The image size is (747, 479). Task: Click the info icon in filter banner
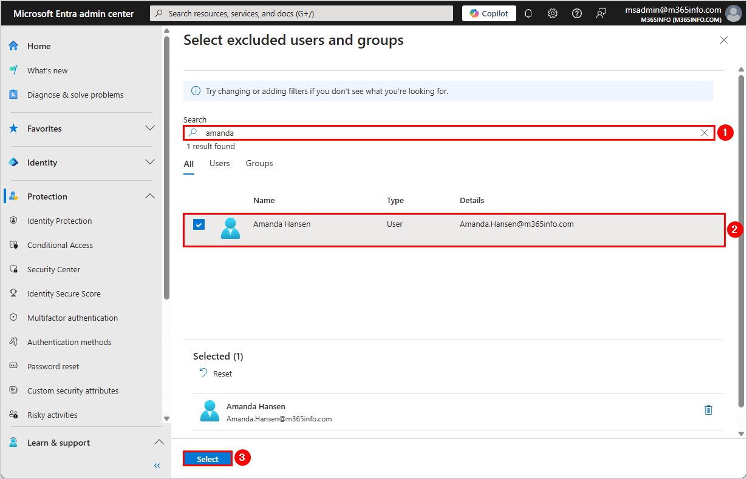[196, 91]
